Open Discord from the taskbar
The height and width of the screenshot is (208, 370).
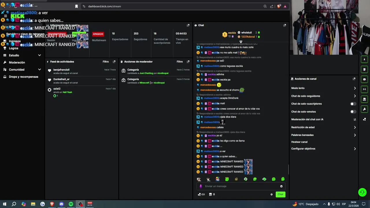point(61,204)
